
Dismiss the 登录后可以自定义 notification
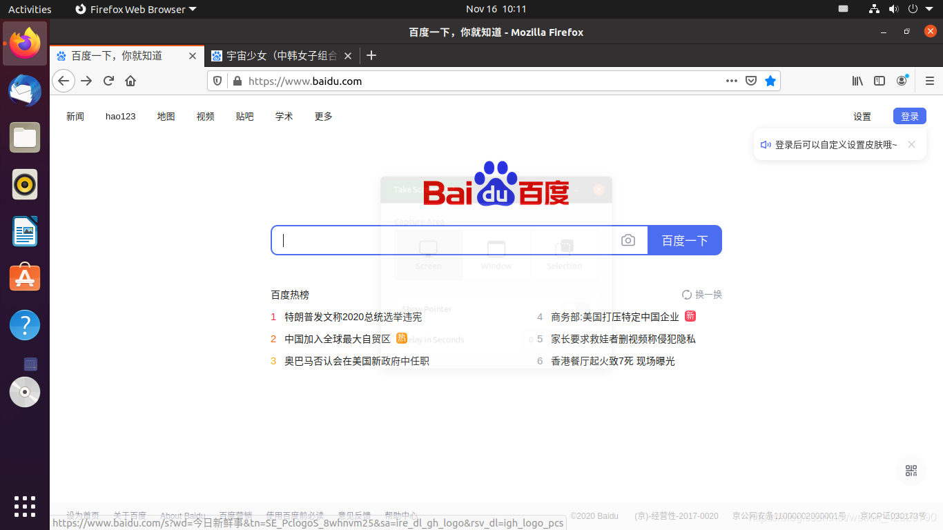point(911,144)
